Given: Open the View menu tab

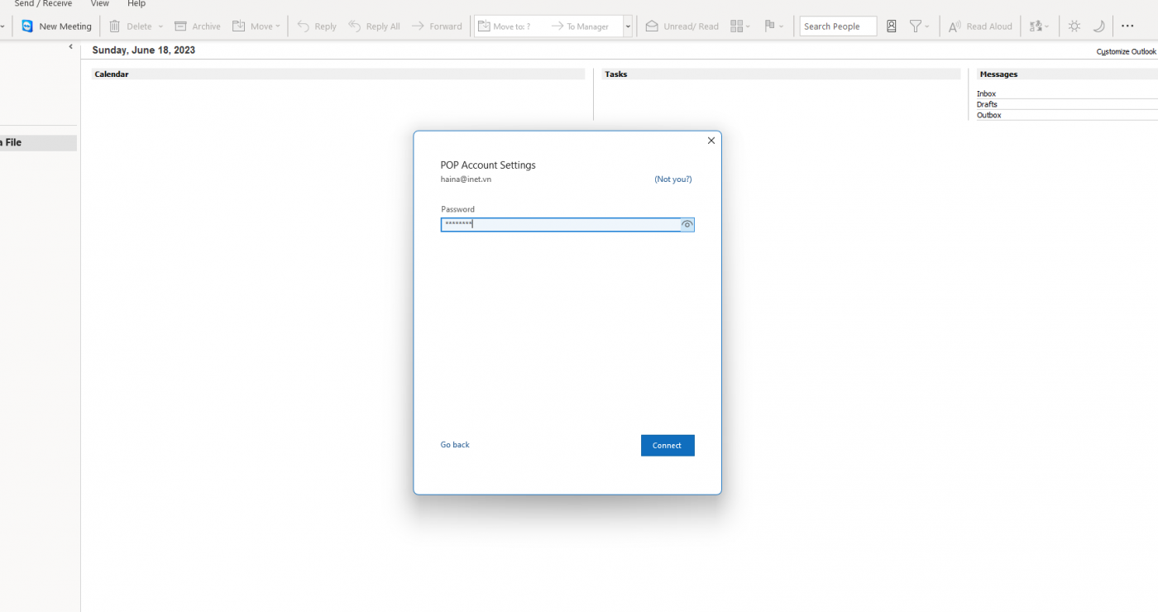Looking at the screenshot, I should [99, 4].
